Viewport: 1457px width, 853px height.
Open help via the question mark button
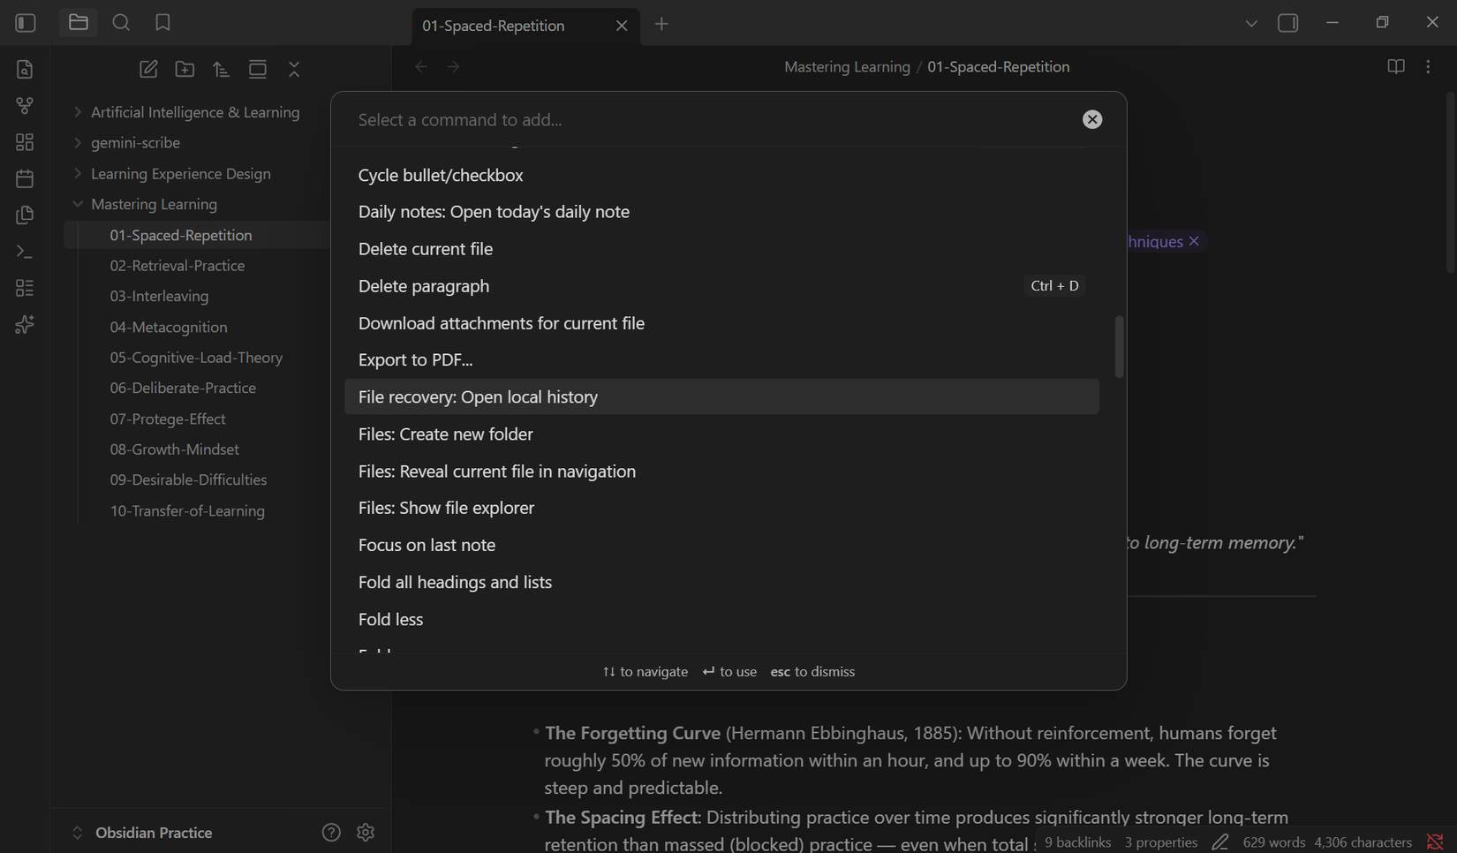pyautogui.click(x=331, y=832)
